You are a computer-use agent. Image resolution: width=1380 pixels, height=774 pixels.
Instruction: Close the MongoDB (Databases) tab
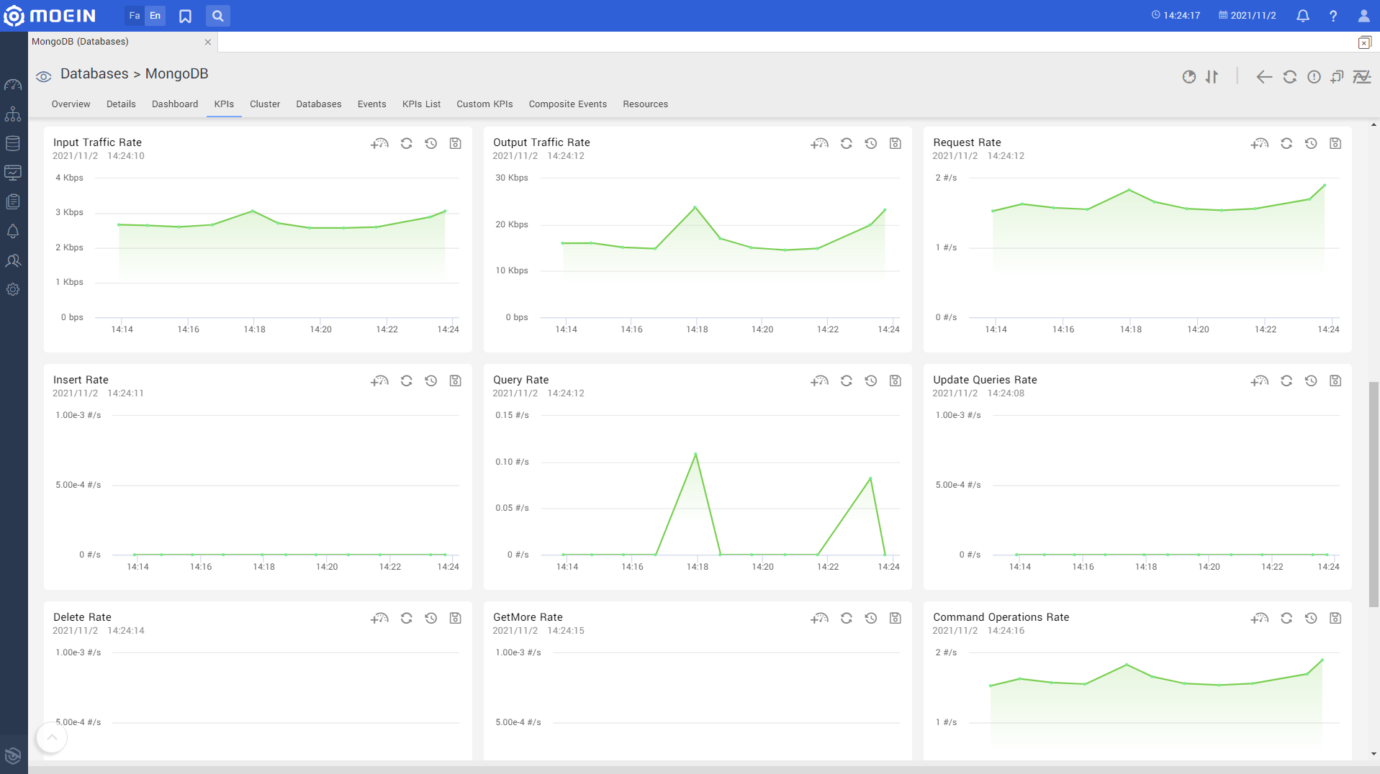(x=208, y=42)
